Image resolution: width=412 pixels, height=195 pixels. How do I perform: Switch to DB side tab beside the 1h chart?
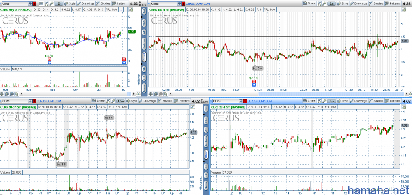click(144, 69)
